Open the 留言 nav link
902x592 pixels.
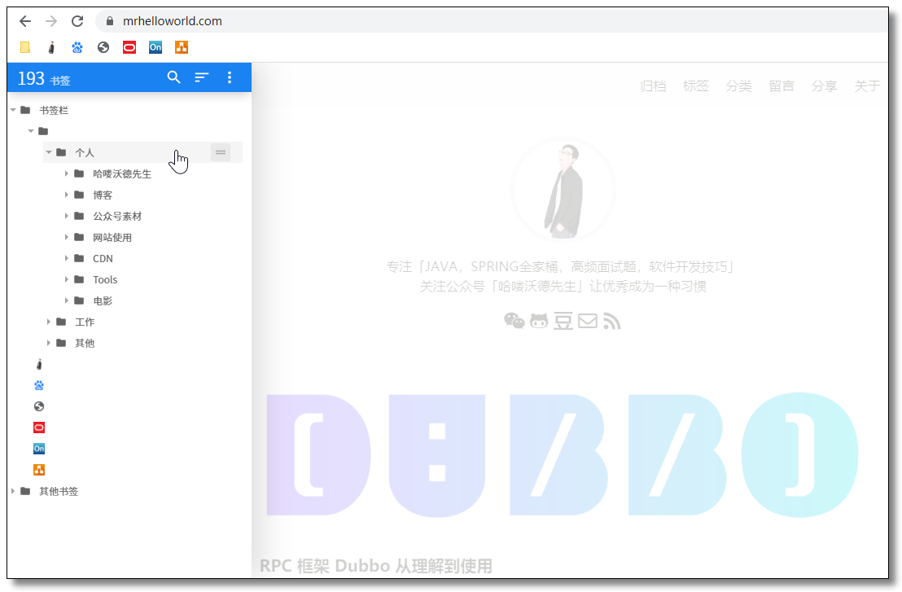click(782, 86)
